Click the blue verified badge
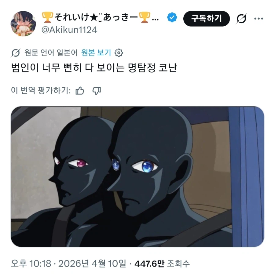This screenshot has width=275, height=280. [x=172, y=18]
